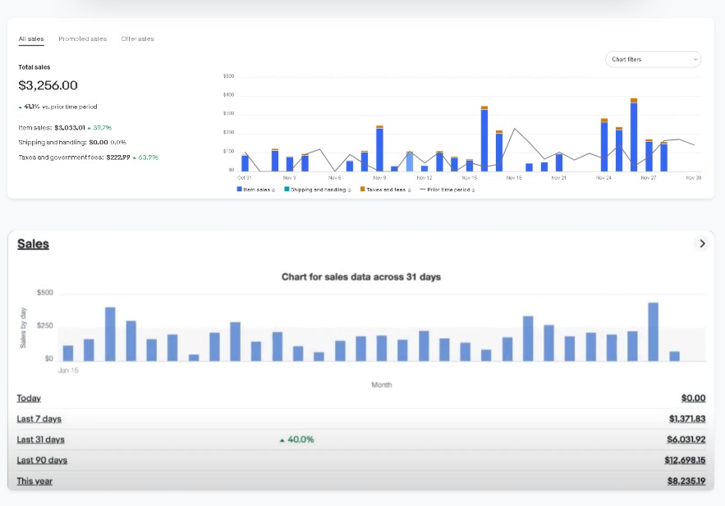Click the $6,031.92 amount for Last 31 days

[x=686, y=440]
